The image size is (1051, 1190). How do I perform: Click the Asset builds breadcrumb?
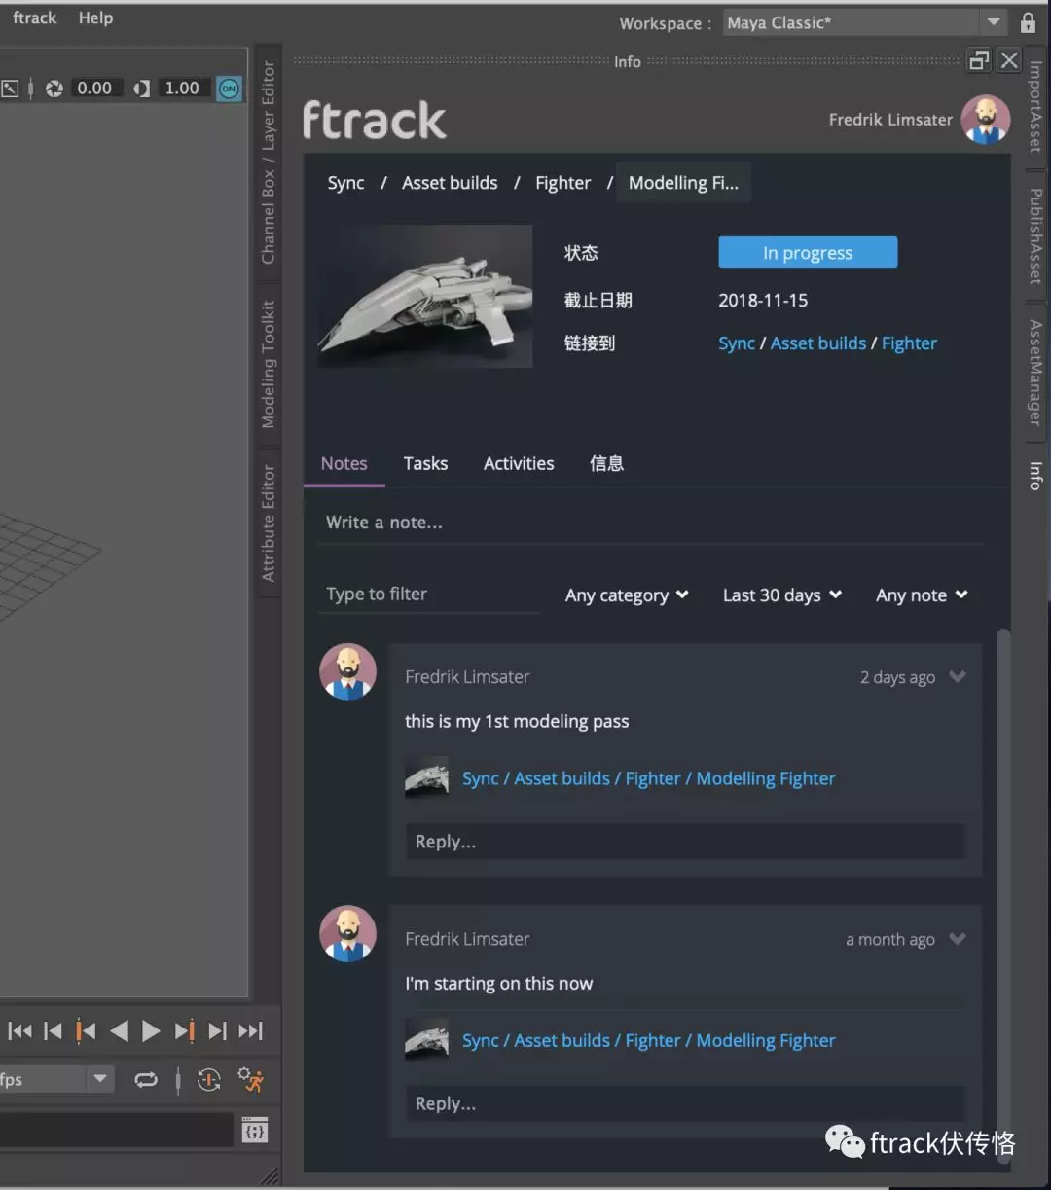click(x=450, y=183)
